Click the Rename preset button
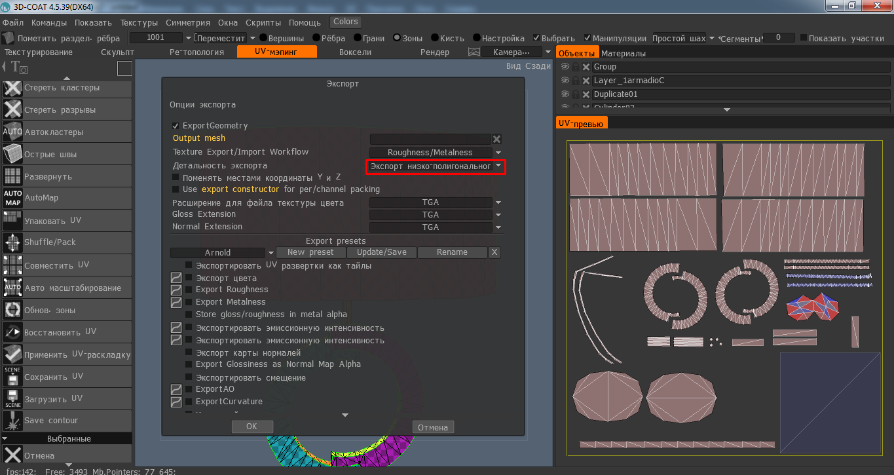894x475 pixels. coord(453,252)
